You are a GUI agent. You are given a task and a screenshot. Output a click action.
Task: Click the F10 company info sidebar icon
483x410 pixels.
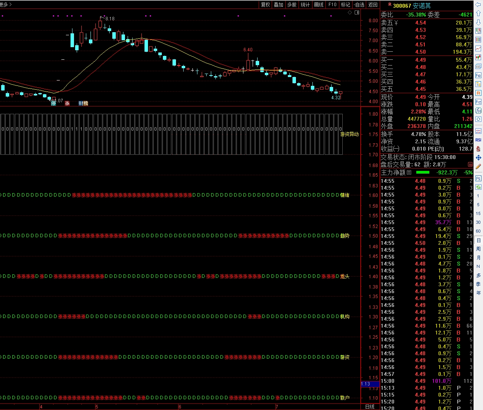(x=478, y=75)
